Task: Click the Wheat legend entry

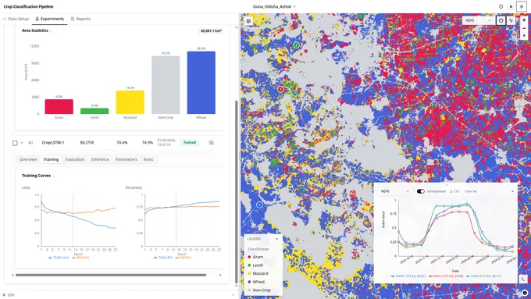Action: click(x=256, y=282)
